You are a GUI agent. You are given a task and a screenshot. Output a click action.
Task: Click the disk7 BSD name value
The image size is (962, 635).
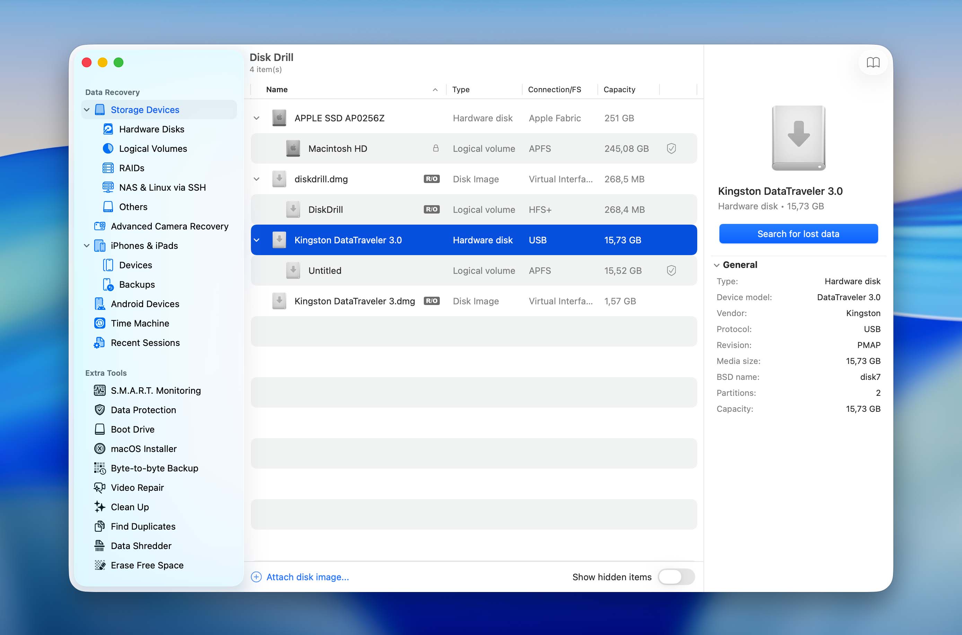pyautogui.click(x=870, y=377)
